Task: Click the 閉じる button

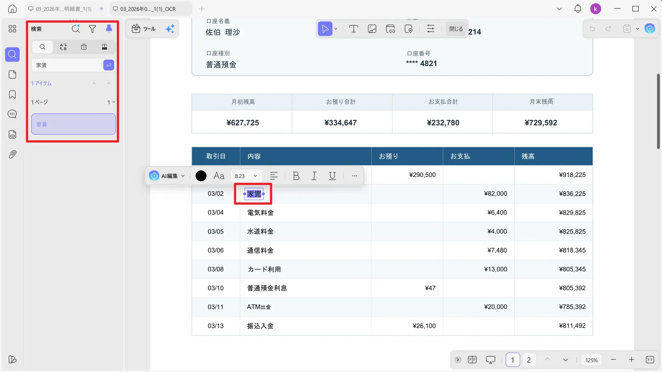Action: click(x=456, y=29)
